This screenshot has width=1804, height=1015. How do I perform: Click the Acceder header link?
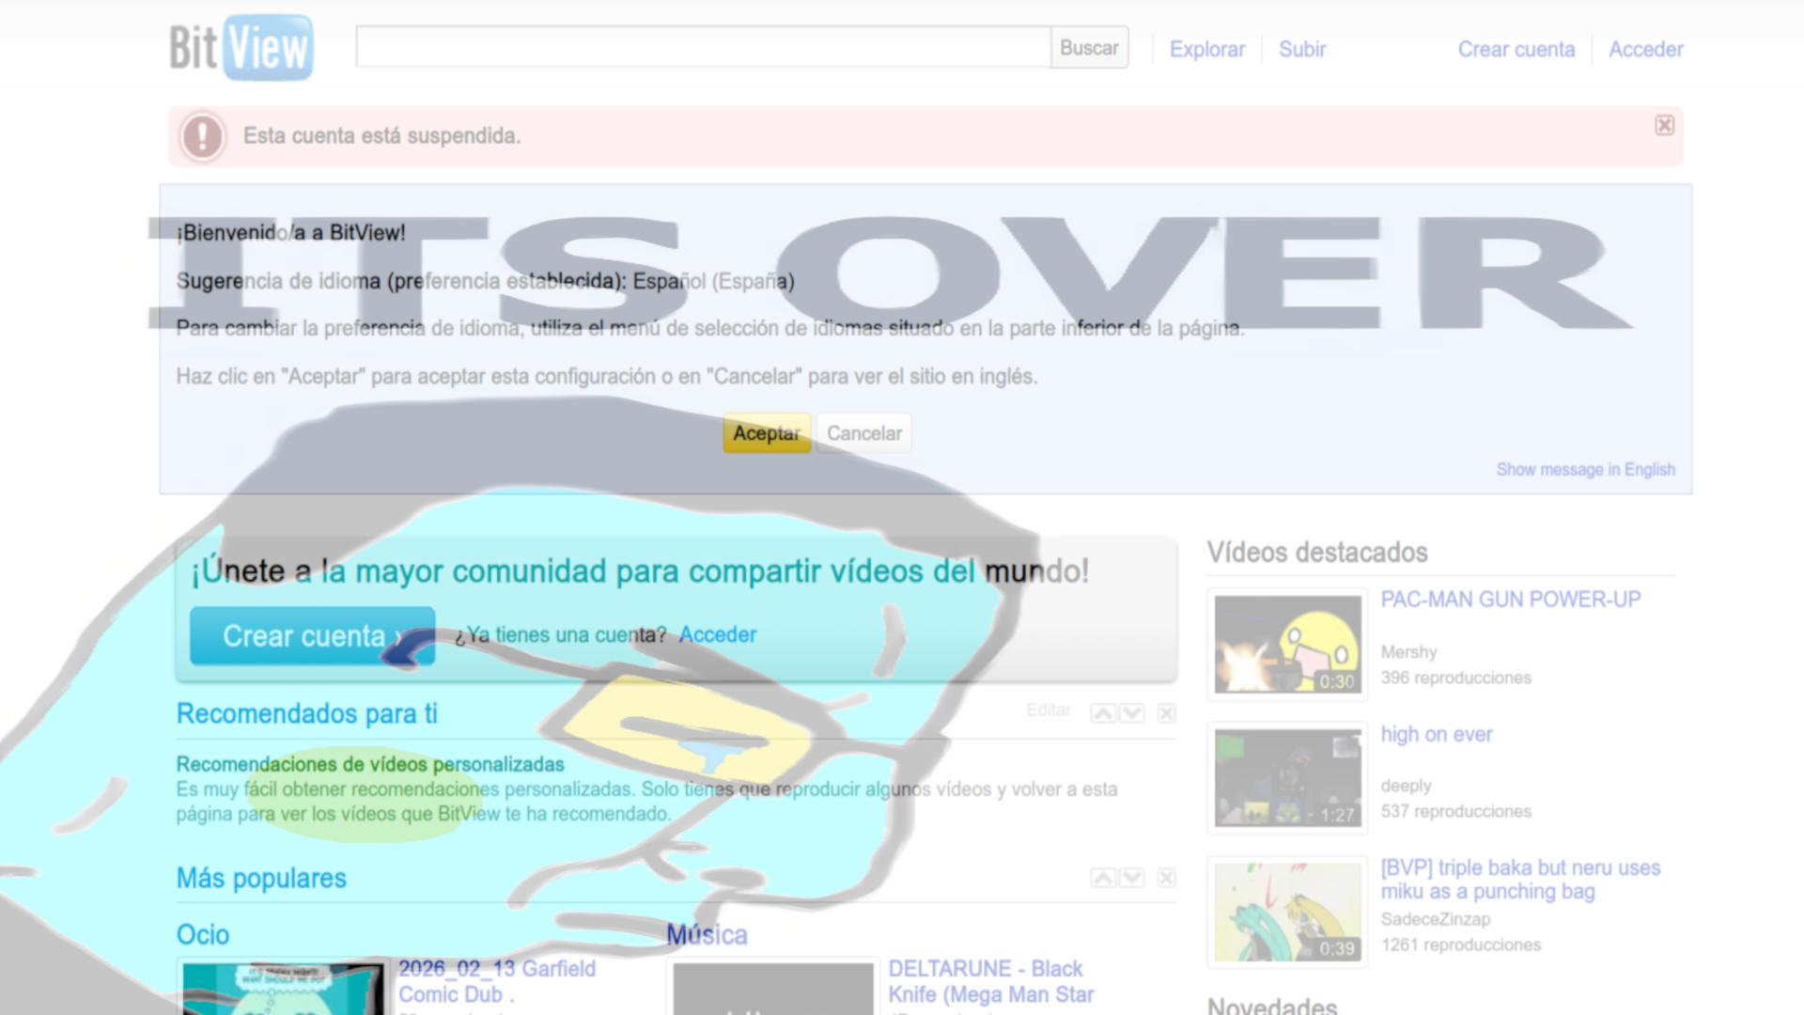(x=1645, y=49)
